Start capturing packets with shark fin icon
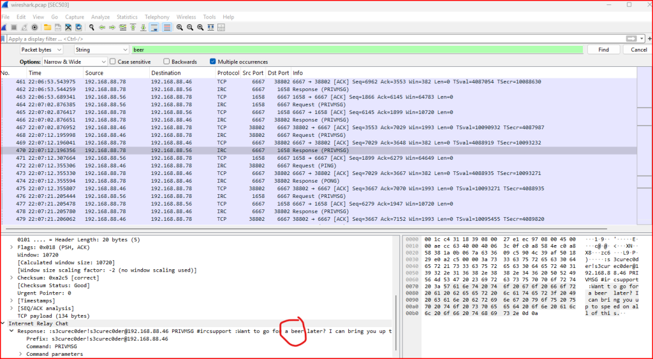 click(4, 27)
